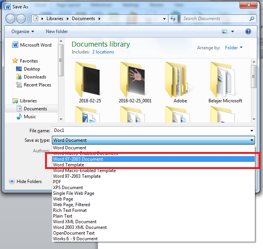Choose Word XML Document option

[x=153, y=222]
